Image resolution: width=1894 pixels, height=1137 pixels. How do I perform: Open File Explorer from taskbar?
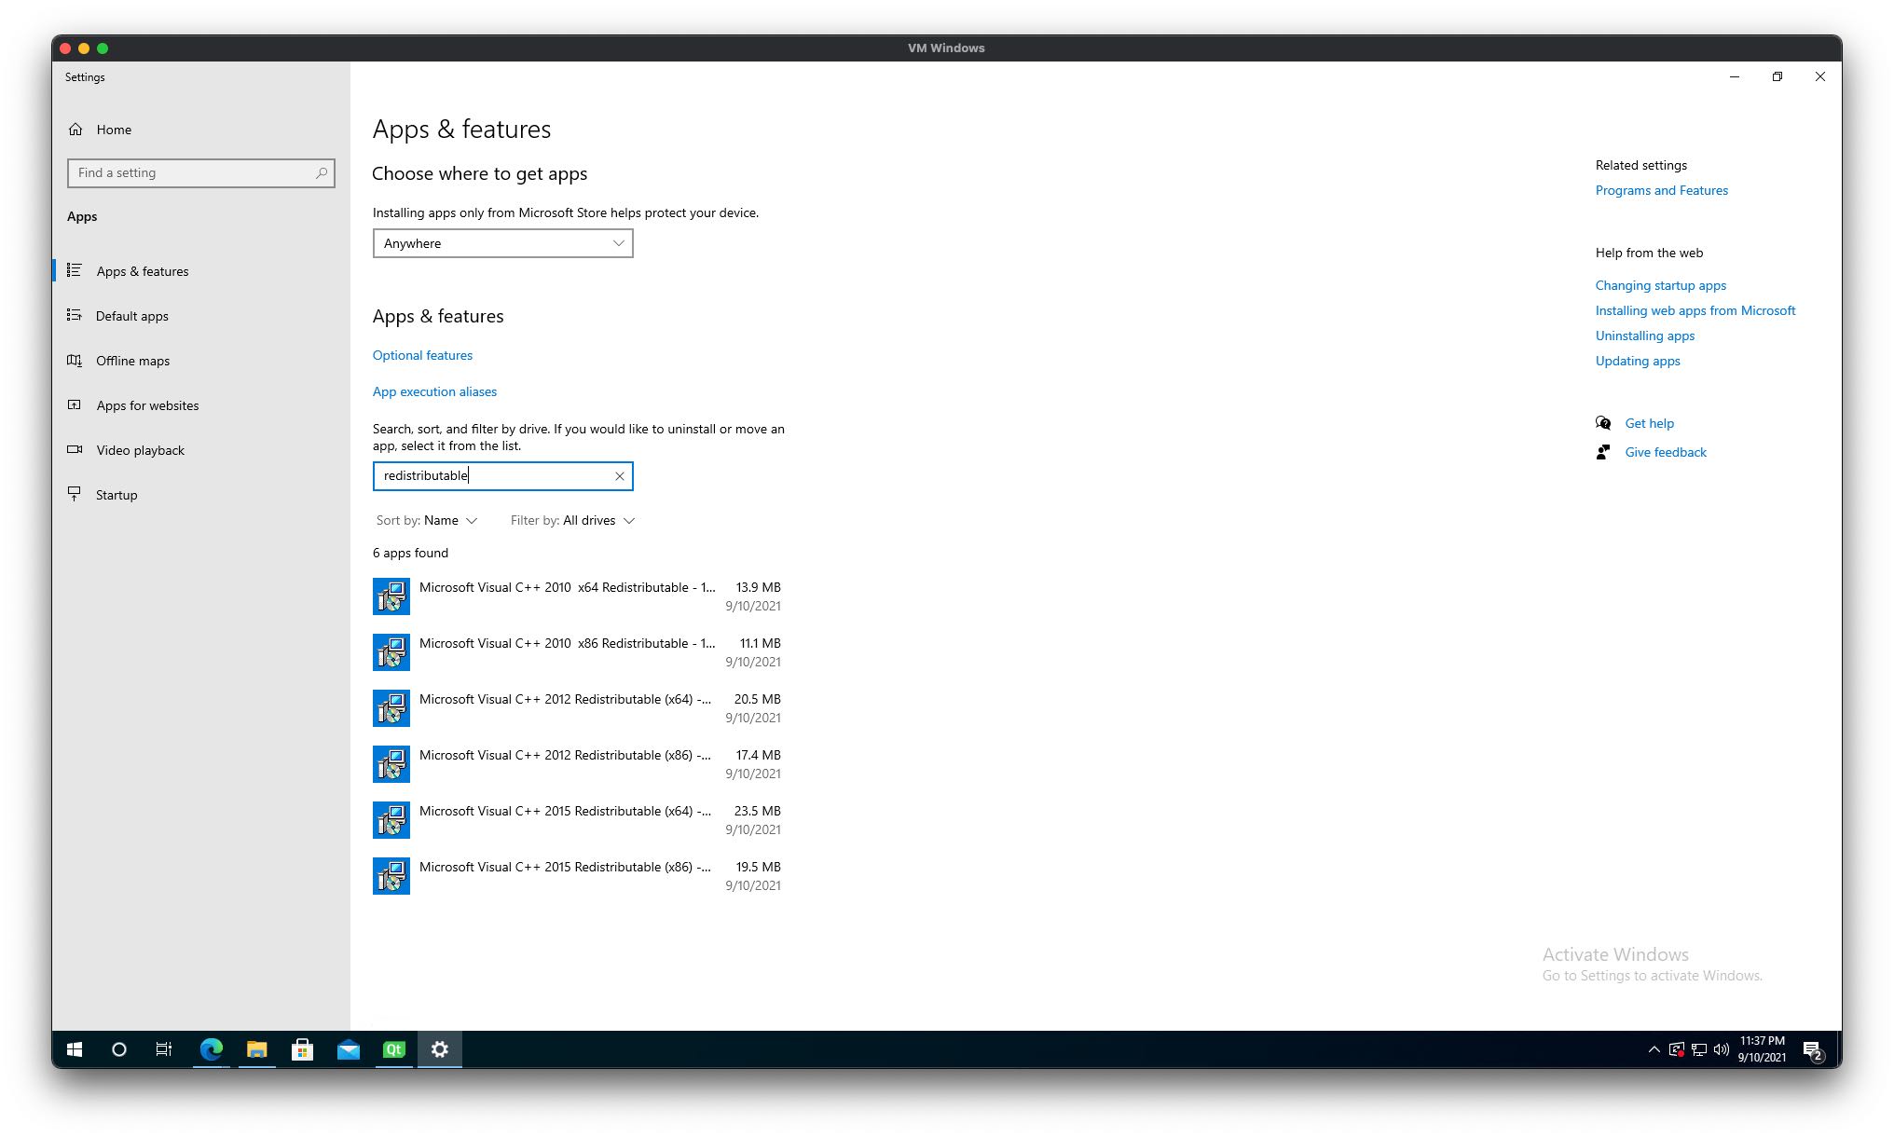[257, 1049]
